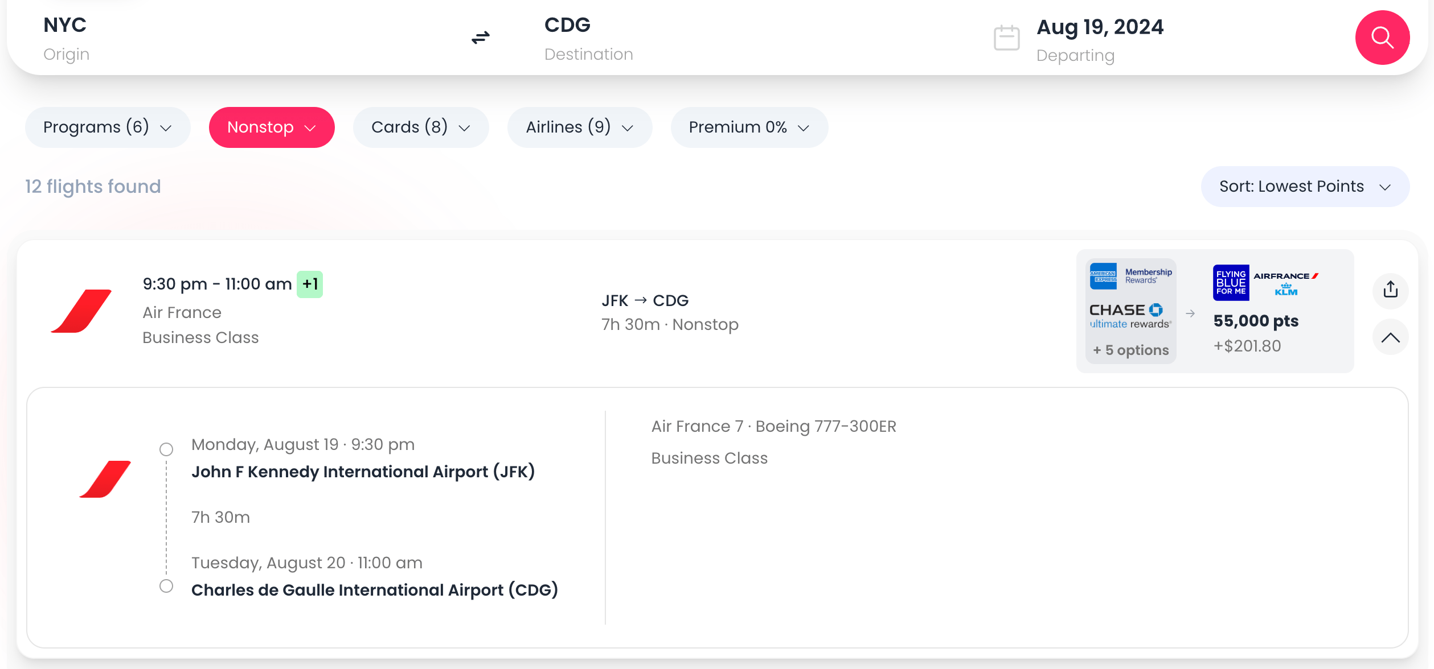Click the swap origin and destination icon
Image resolution: width=1434 pixels, height=669 pixels.
(x=480, y=38)
